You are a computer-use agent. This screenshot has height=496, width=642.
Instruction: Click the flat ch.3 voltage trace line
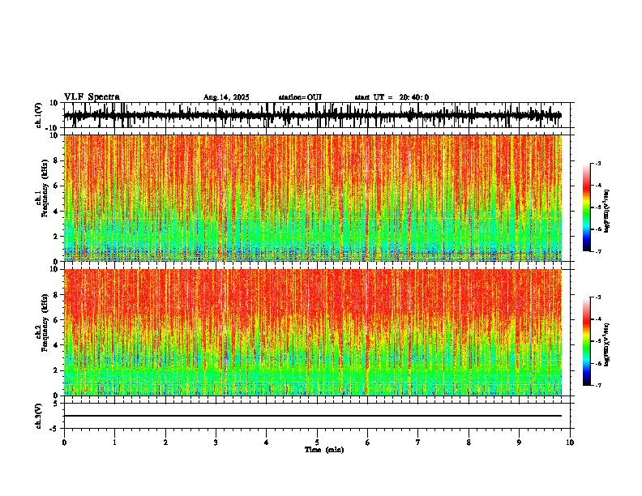coord(313,416)
